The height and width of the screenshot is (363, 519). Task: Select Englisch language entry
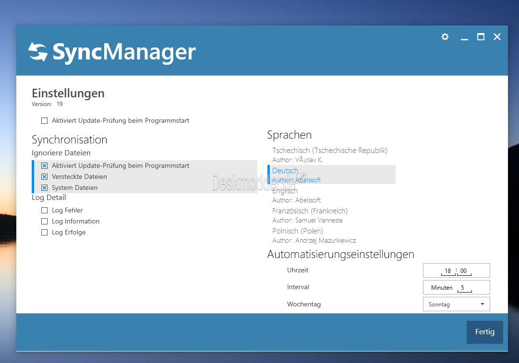click(332, 195)
